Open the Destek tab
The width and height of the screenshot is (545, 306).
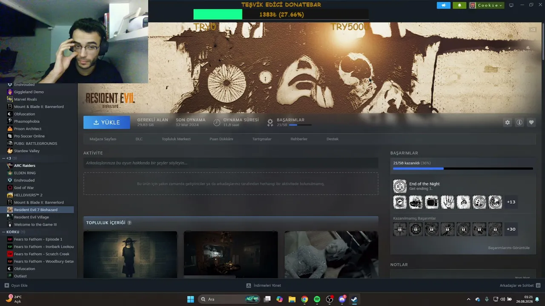[x=332, y=139]
